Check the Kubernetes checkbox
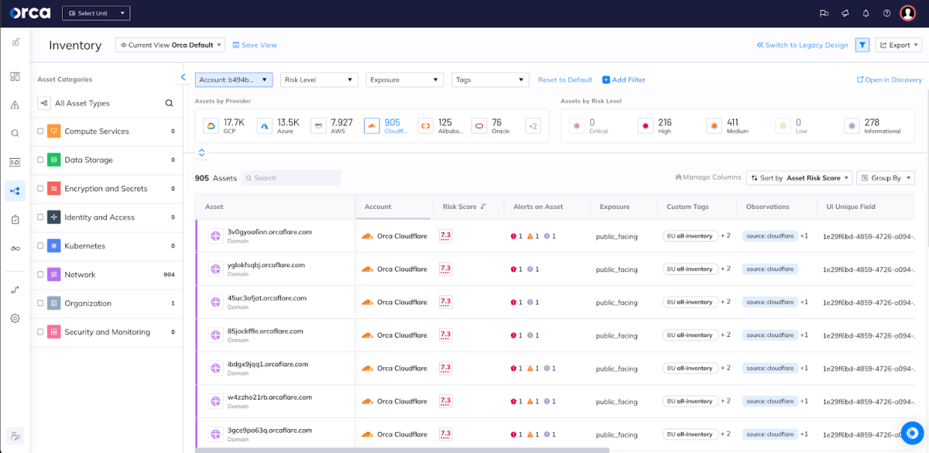 pyautogui.click(x=40, y=246)
